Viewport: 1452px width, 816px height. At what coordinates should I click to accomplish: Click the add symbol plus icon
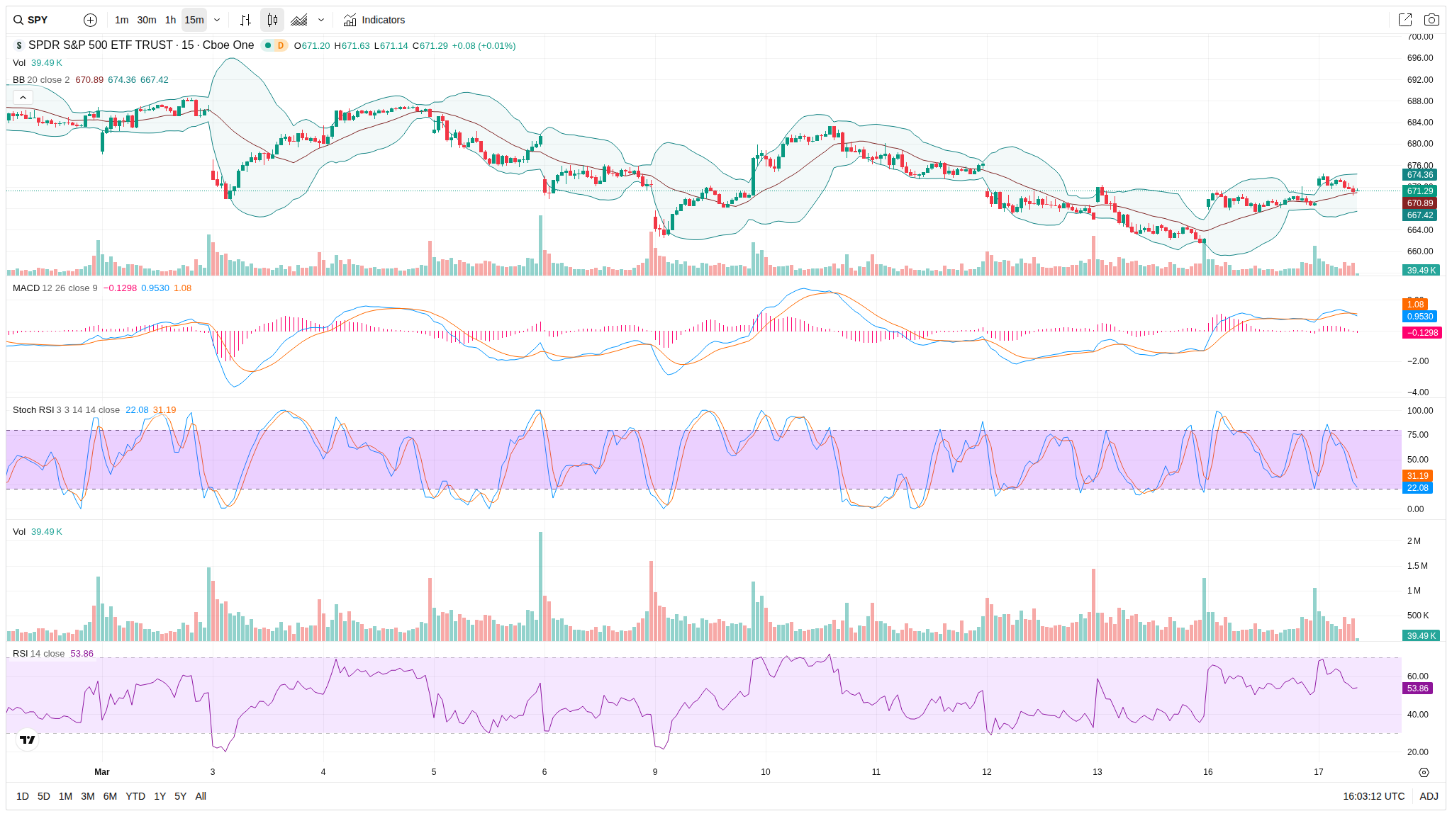(x=90, y=20)
